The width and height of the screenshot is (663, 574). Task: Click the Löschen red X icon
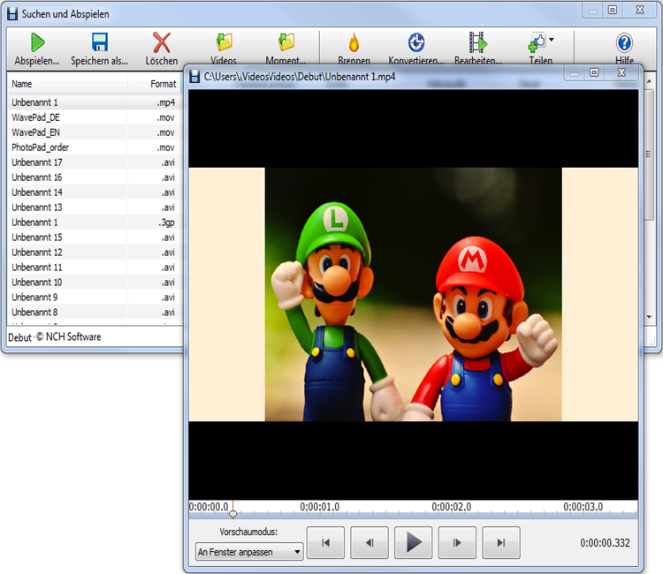tap(162, 42)
